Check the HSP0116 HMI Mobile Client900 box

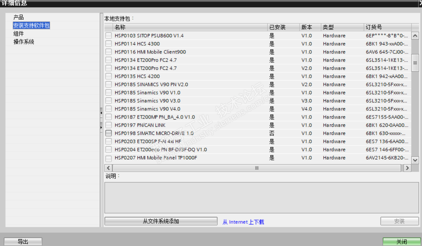109,52
